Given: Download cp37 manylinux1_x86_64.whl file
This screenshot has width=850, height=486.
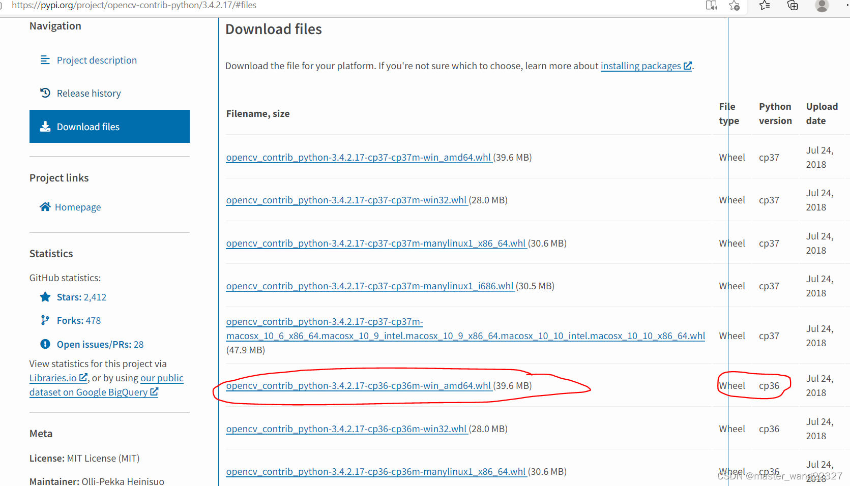Looking at the screenshot, I should click(x=376, y=243).
